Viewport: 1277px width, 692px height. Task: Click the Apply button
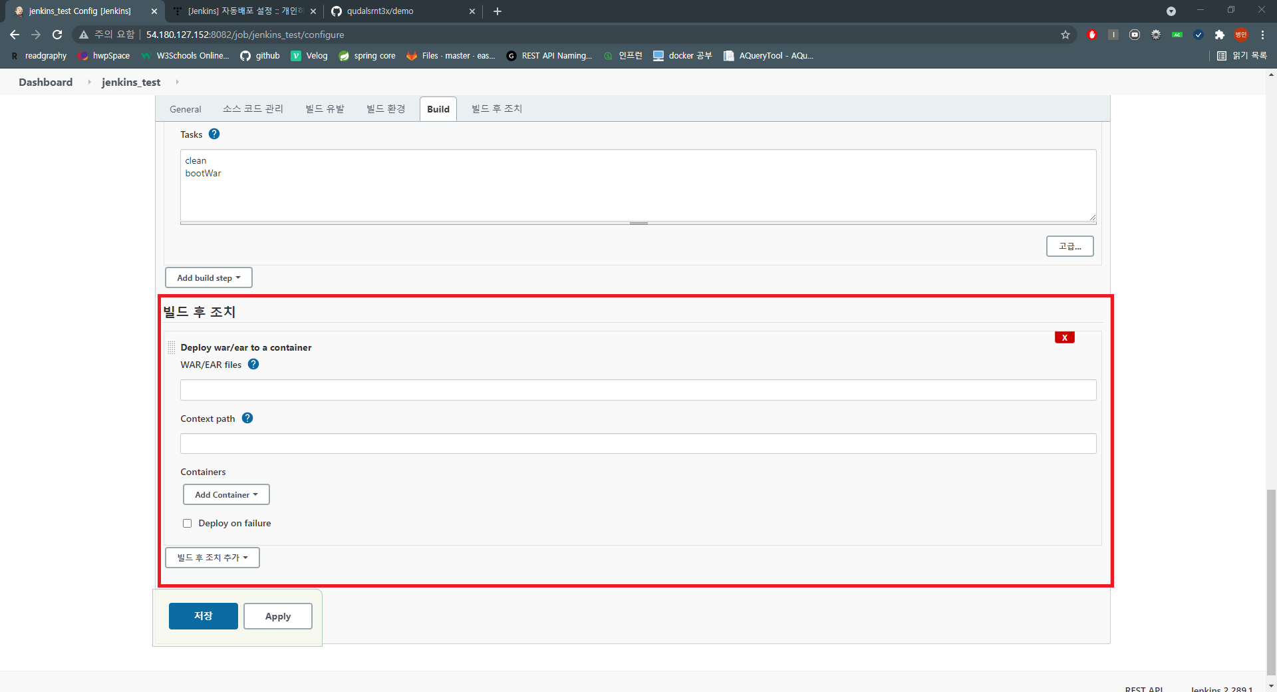click(277, 616)
